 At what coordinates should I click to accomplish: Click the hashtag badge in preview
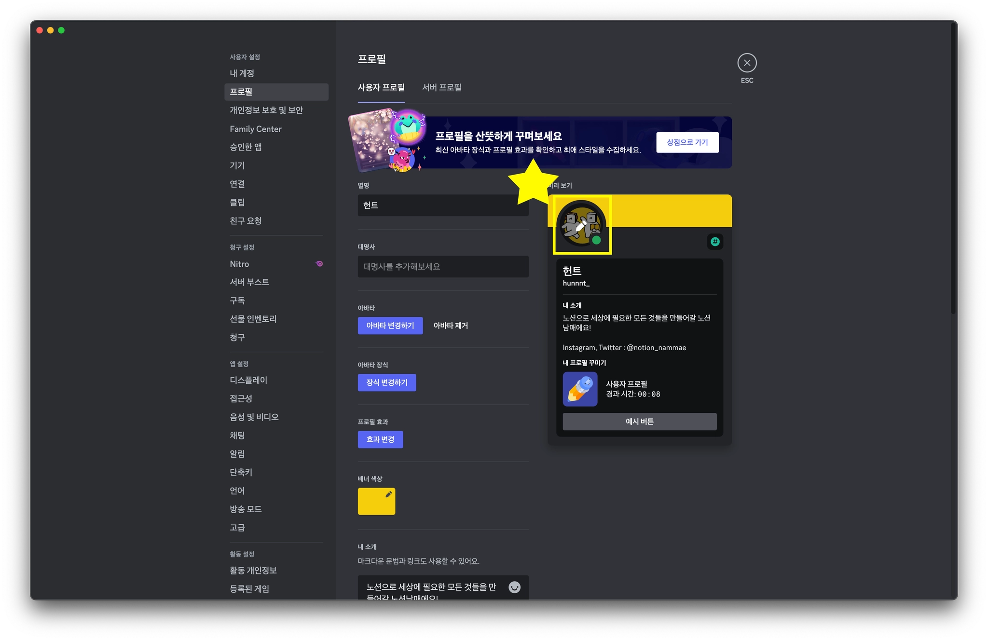[x=715, y=242]
